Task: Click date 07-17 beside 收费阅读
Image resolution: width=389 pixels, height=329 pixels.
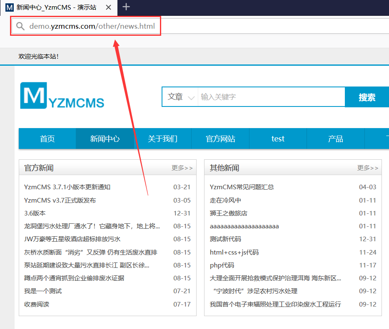Action: 182,304
